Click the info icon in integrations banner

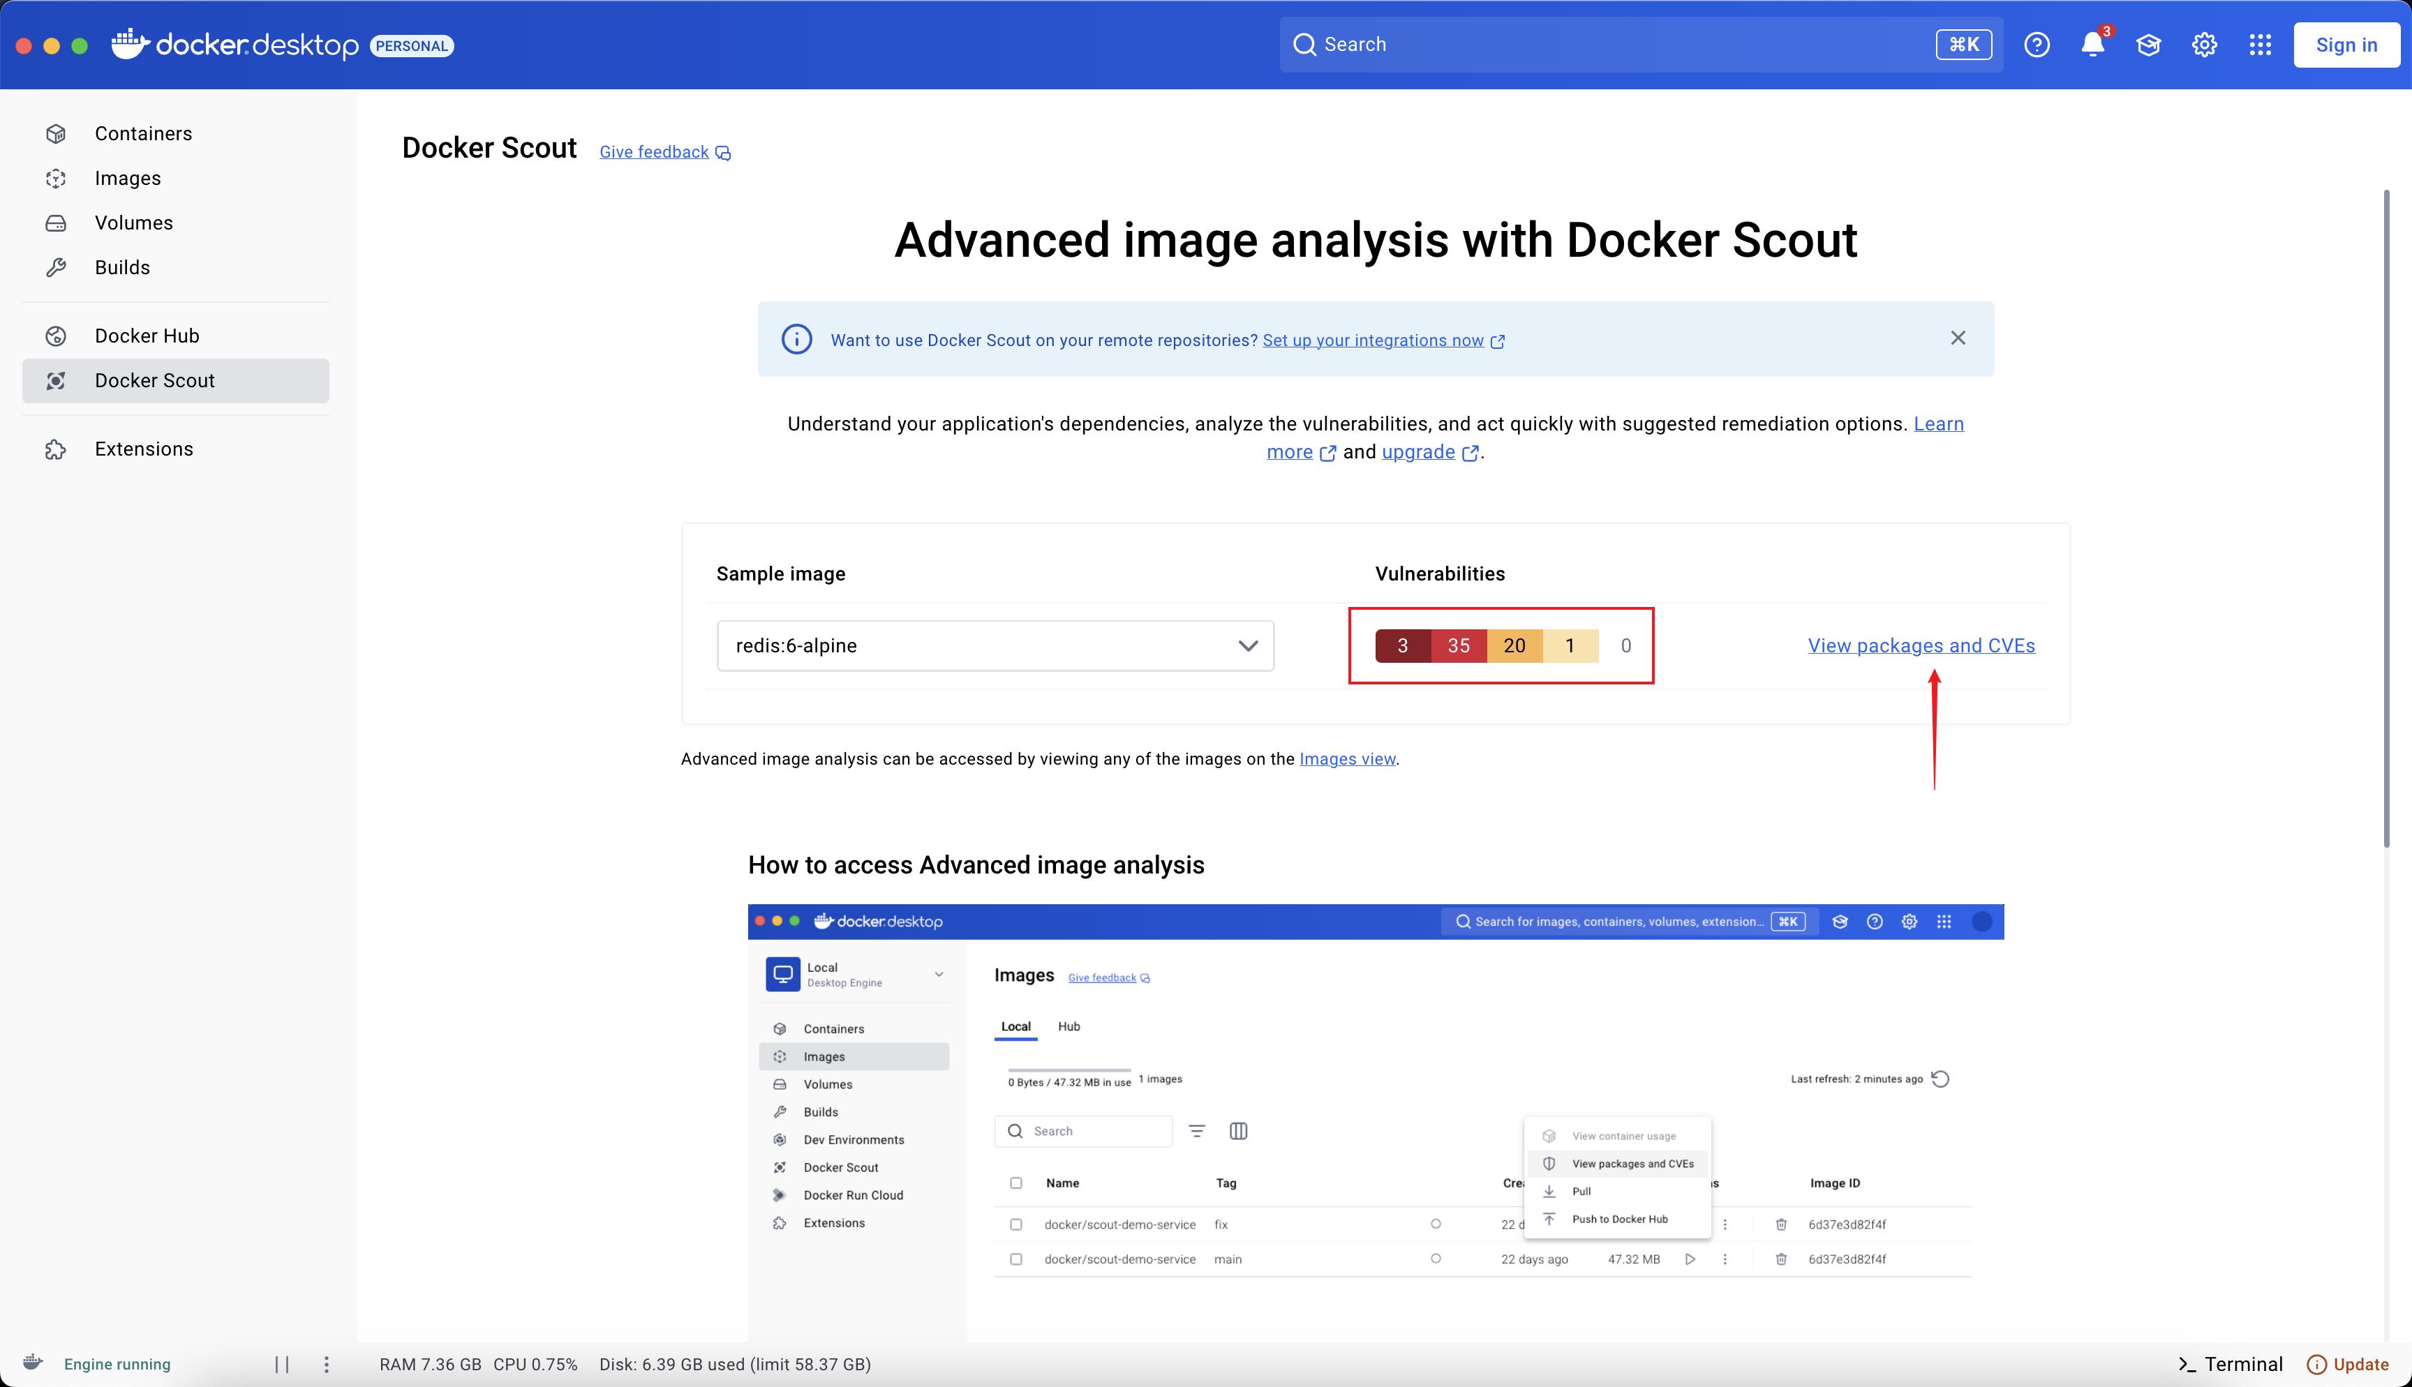pyautogui.click(x=796, y=339)
